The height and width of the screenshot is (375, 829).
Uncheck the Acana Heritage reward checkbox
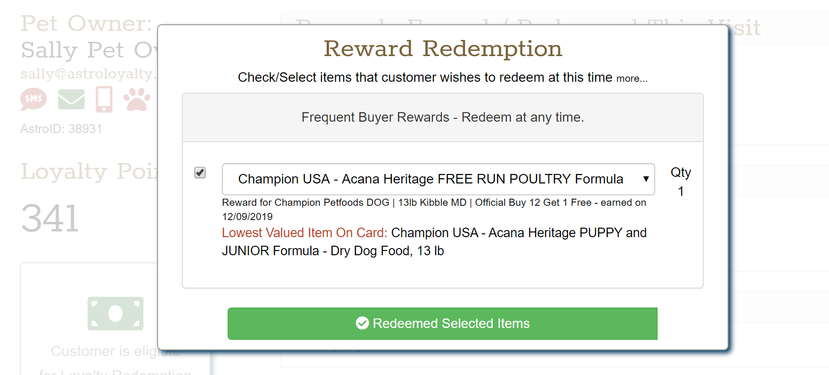click(x=200, y=173)
